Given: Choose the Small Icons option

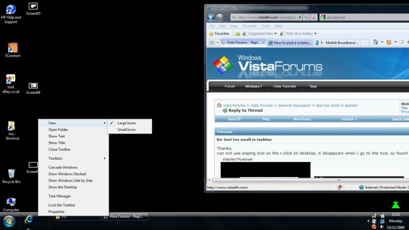Looking at the screenshot, I should point(127,130).
